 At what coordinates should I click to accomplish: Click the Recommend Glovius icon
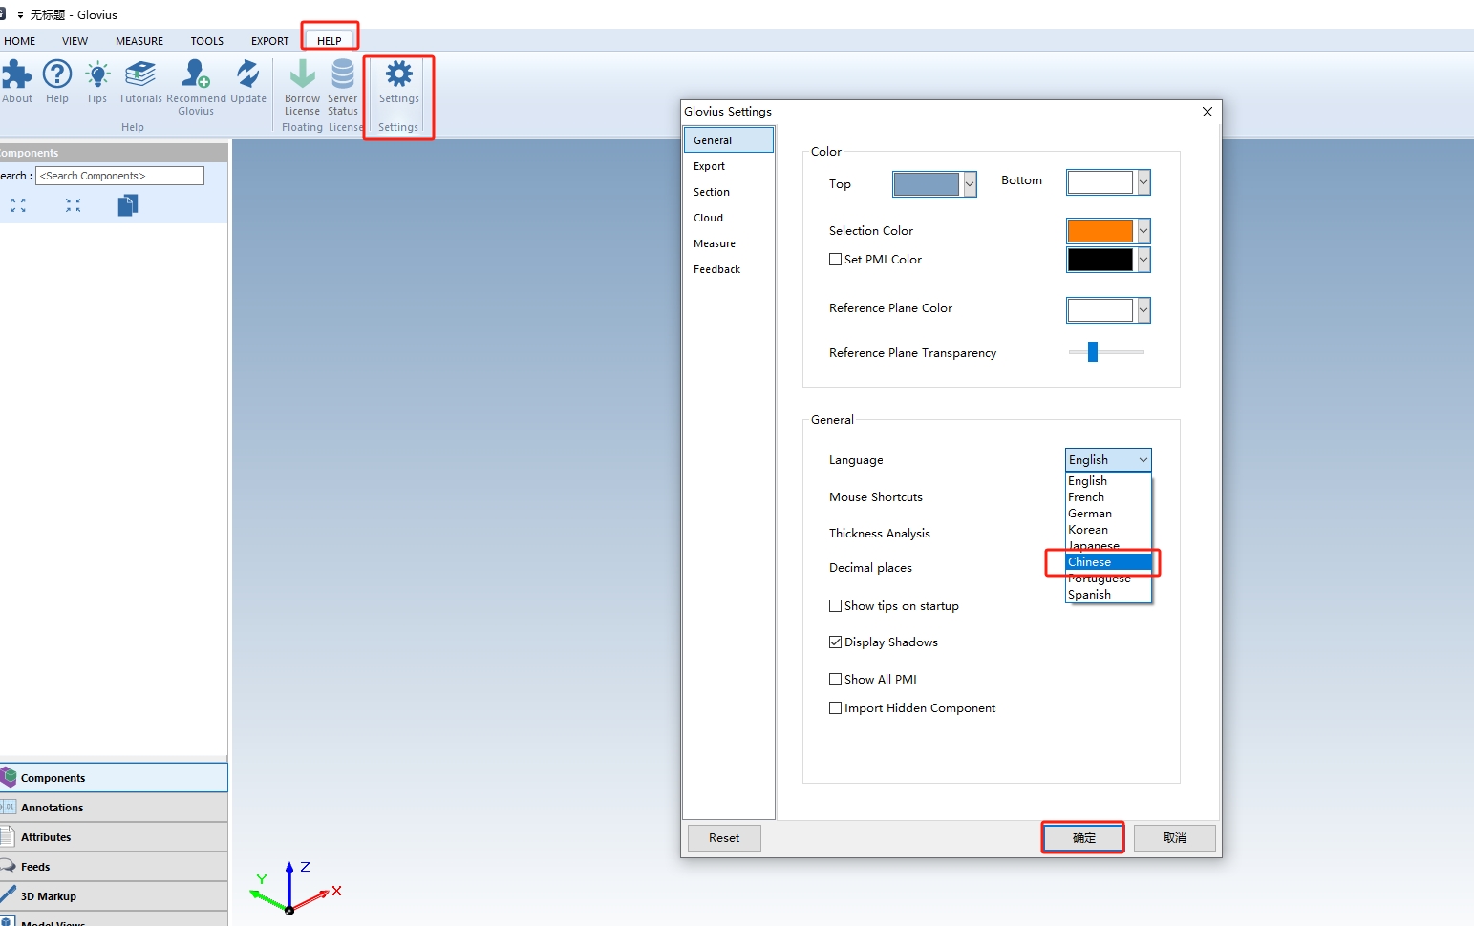[196, 75]
